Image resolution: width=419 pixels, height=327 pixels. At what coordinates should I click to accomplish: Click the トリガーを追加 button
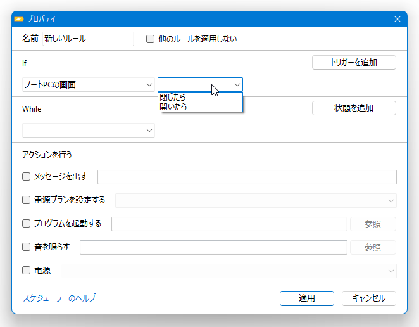pyautogui.click(x=354, y=62)
